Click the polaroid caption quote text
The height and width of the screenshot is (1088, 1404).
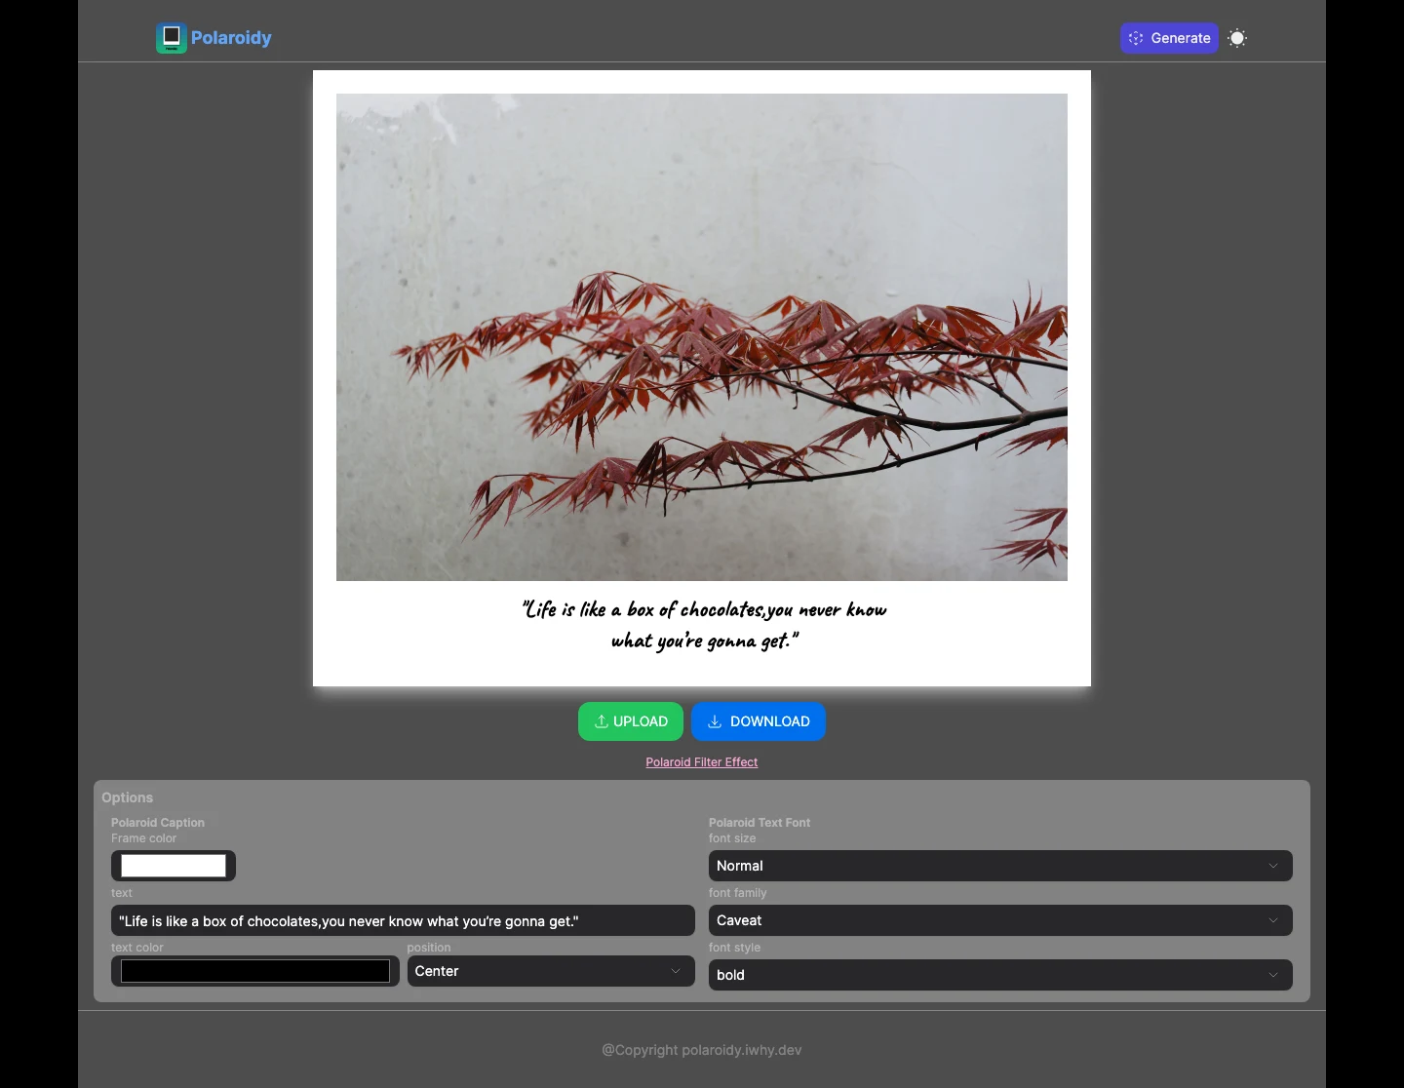pyautogui.click(x=705, y=625)
